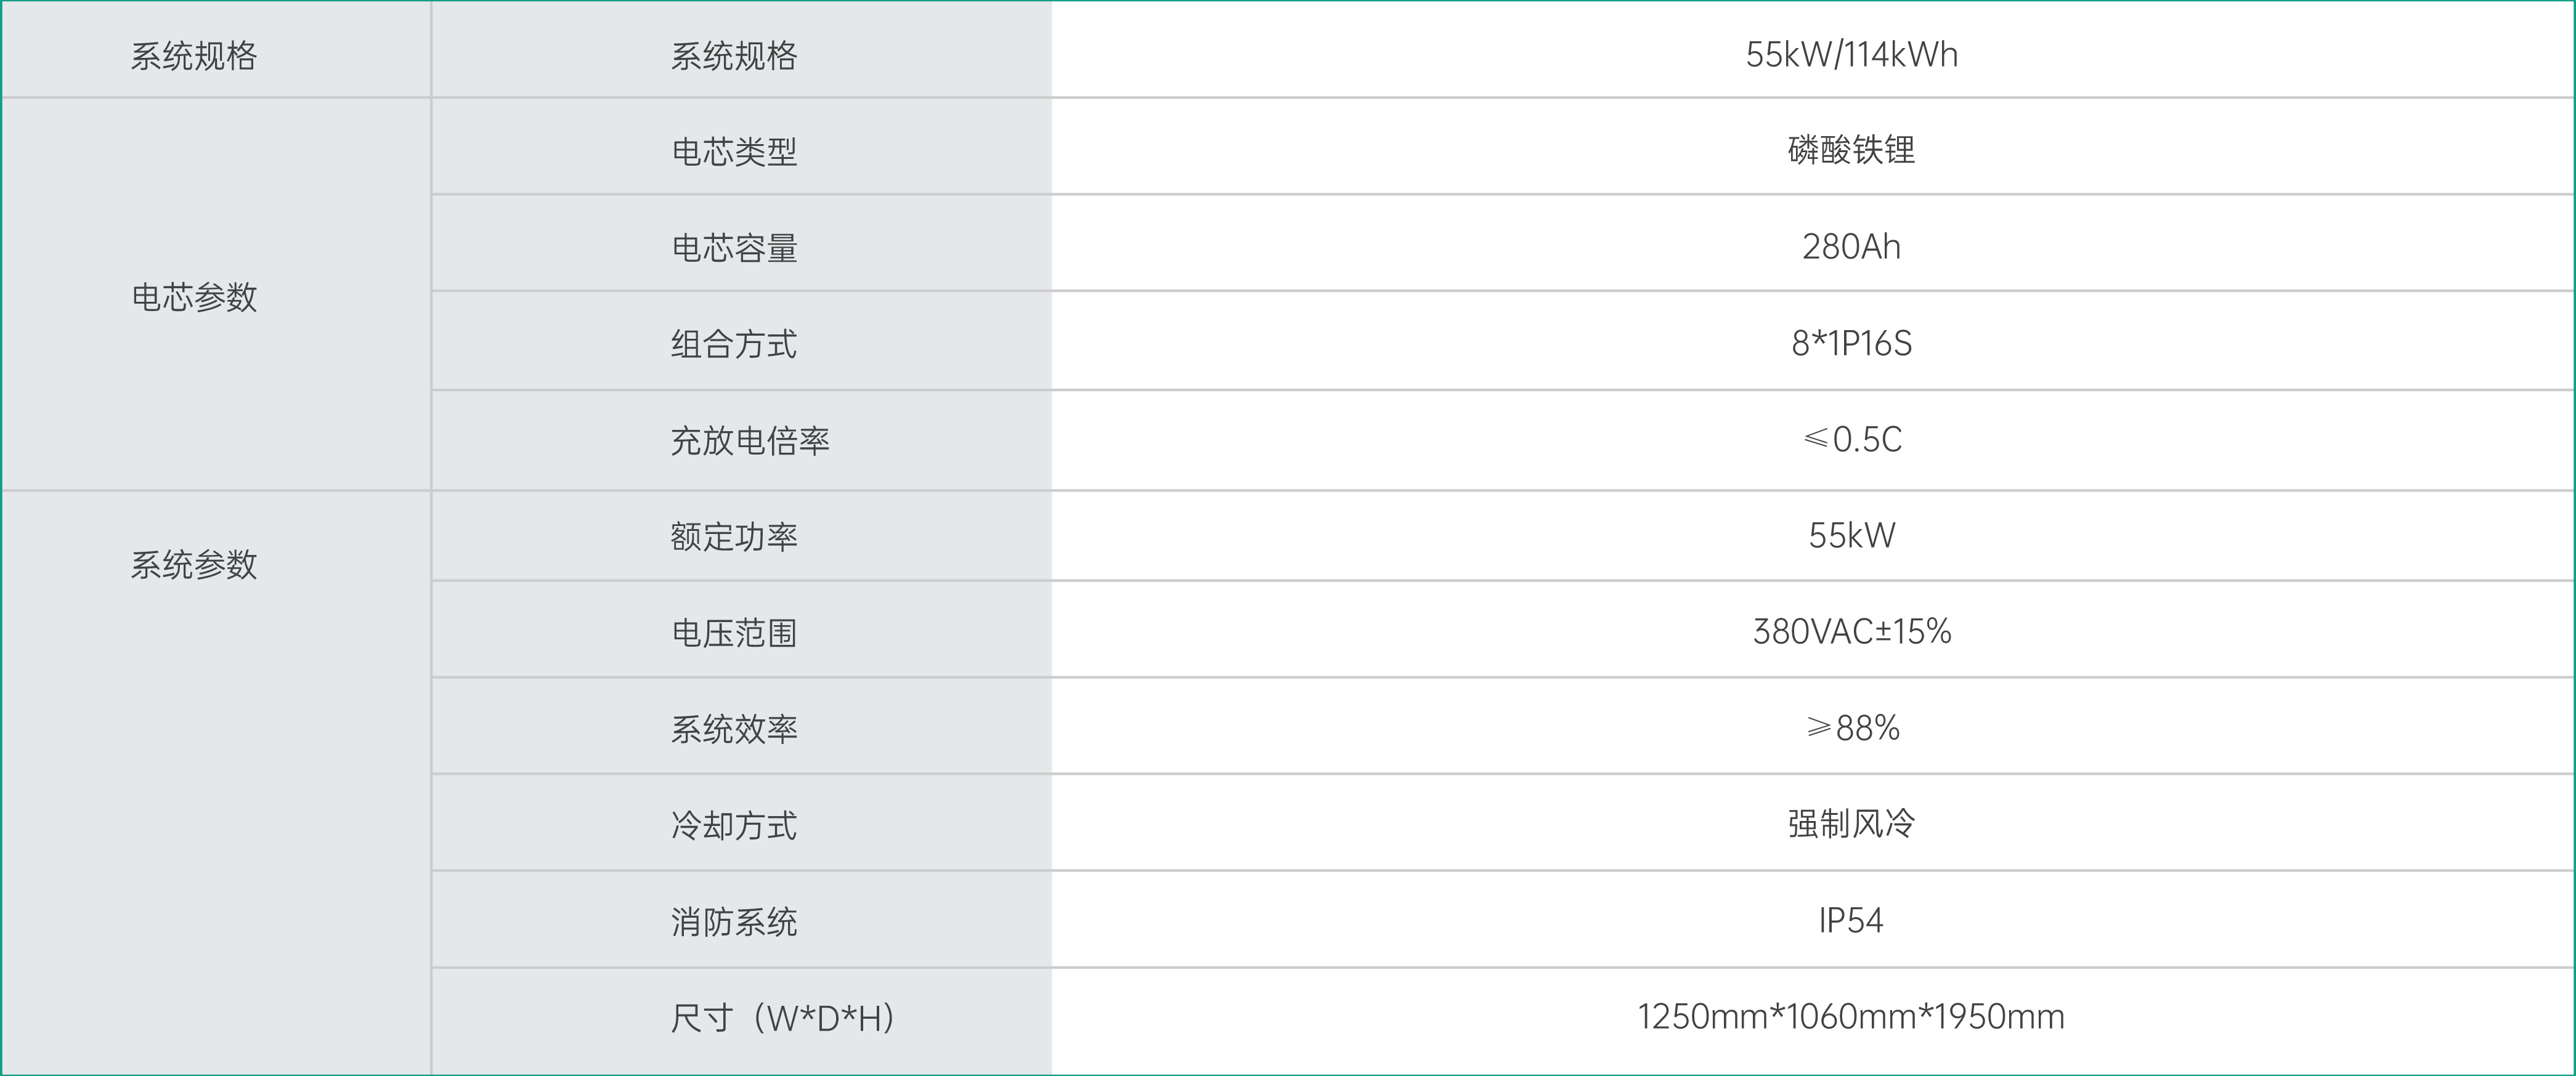Select the 额定功率 label
Image resolution: width=2576 pixels, height=1076 pixels.
click(x=734, y=536)
